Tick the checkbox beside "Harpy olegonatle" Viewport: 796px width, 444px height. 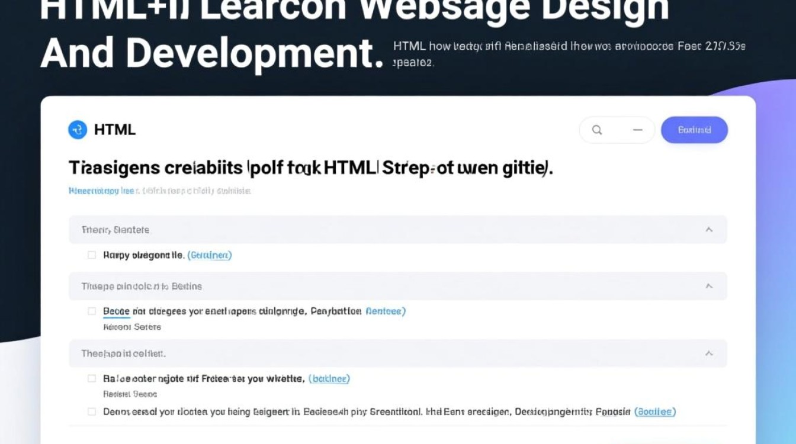[92, 255]
